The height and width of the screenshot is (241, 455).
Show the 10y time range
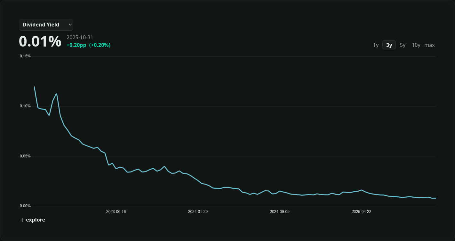pyautogui.click(x=416, y=45)
